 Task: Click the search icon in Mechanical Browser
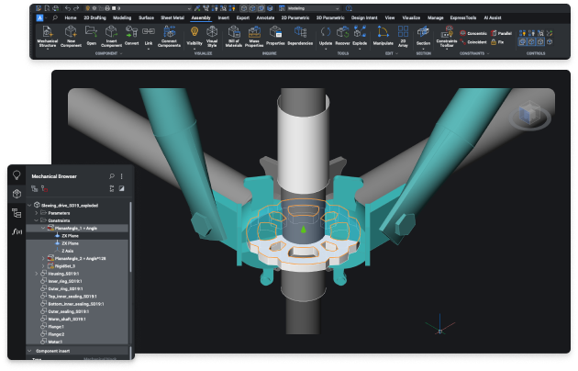112,176
